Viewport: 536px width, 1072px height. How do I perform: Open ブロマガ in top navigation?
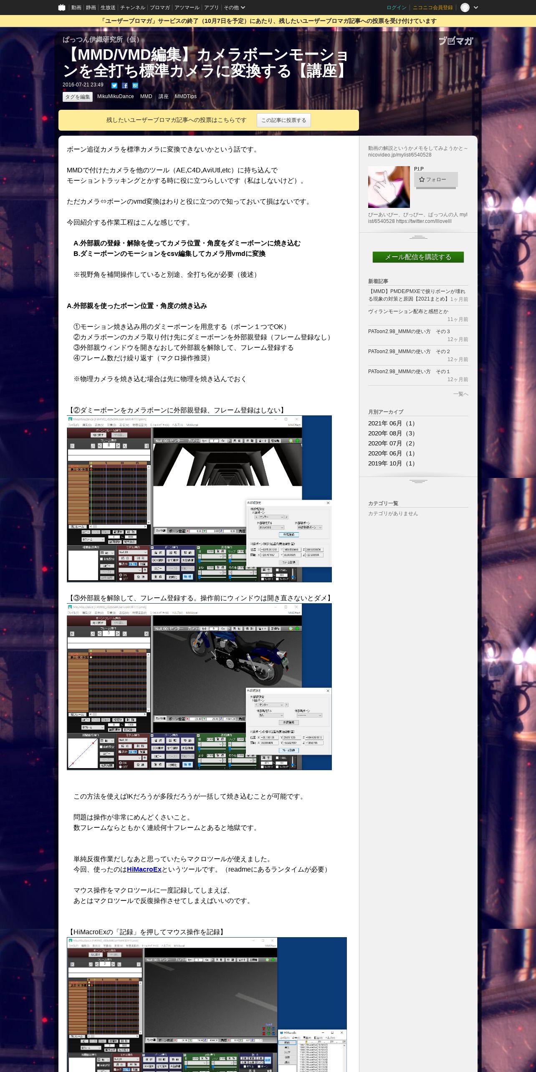(x=160, y=8)
